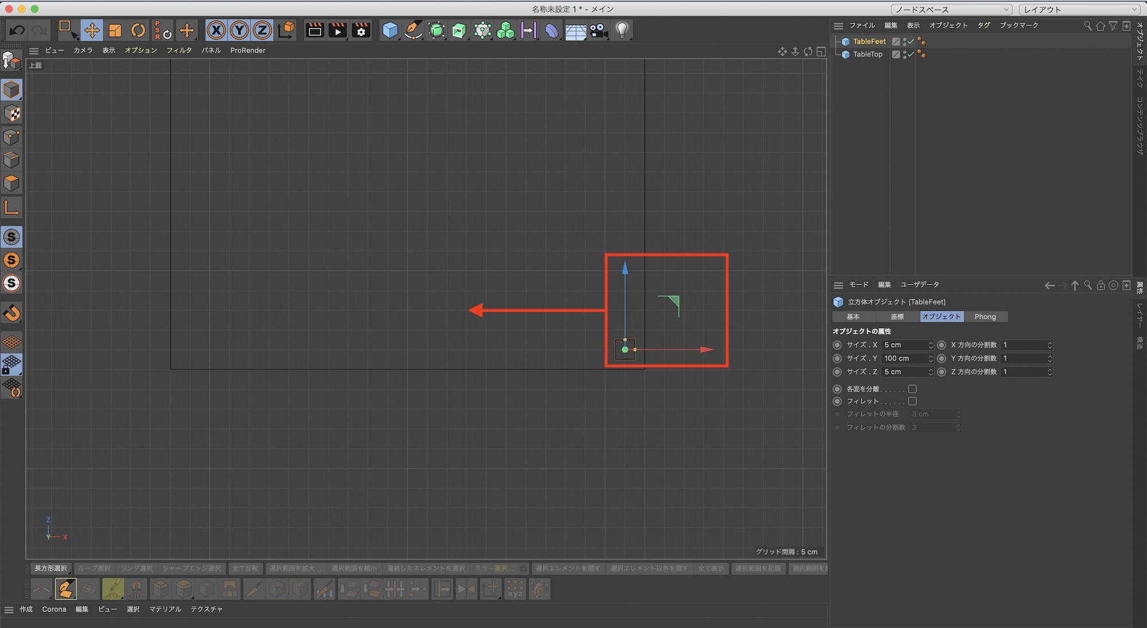Select the Move tool in top toolbar
The image size is (1147, 628).
tap(92, 30)
